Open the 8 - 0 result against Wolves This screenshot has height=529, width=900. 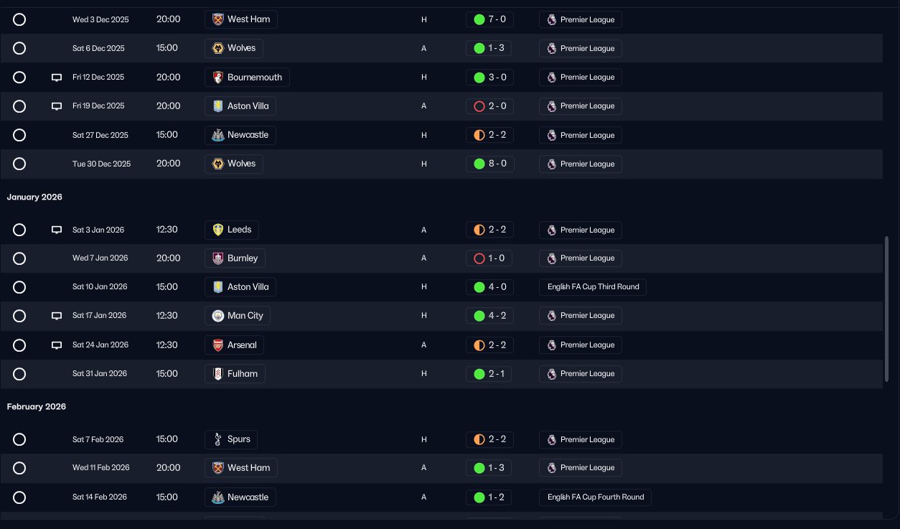click(x=489, y=164)
